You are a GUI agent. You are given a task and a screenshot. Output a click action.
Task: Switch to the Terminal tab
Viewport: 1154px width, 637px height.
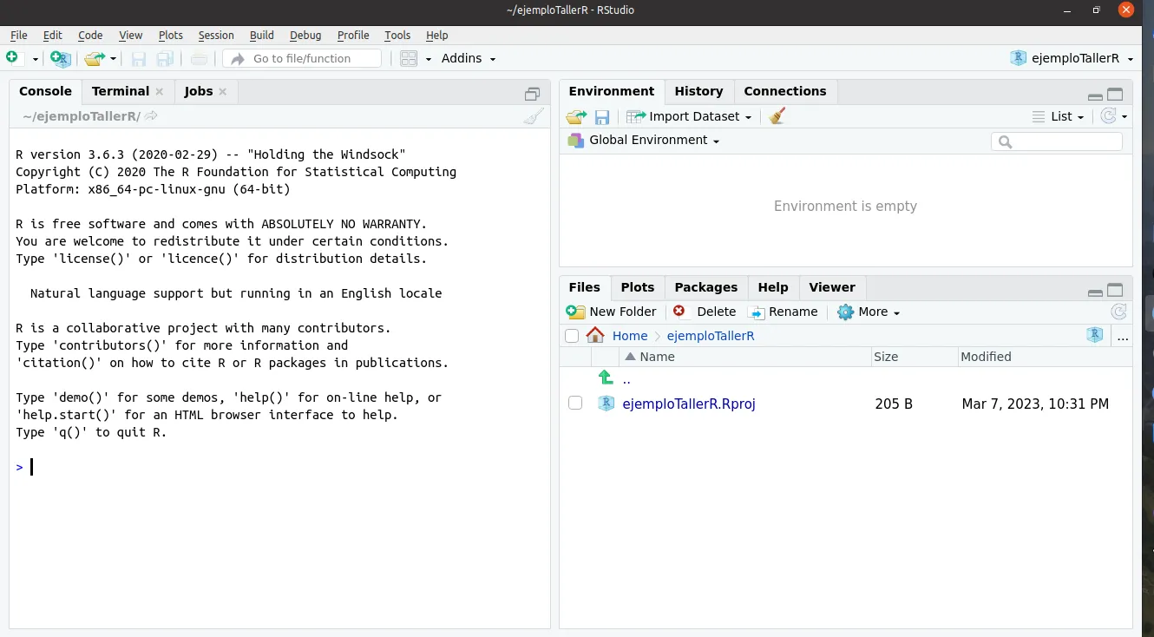point(121,91)
